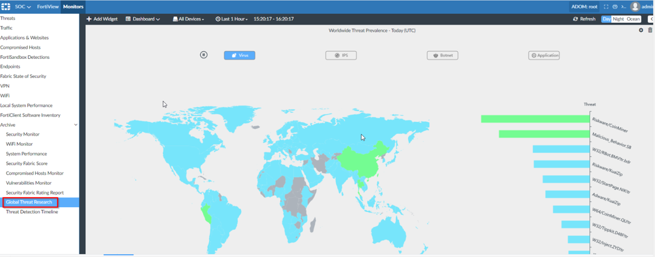Open the FortiAnalyzer module grid icon

[x=6, y=7]
